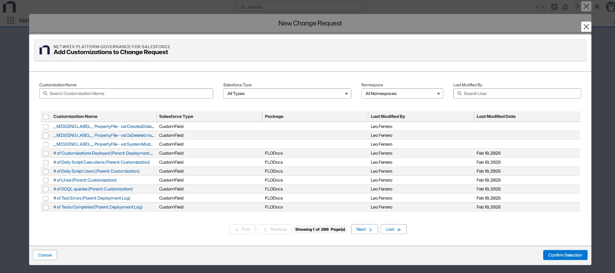Expand the favorites dropdown arrow
Image resolution: width=615 pixels, height=273 pixels.
(543, 7)
